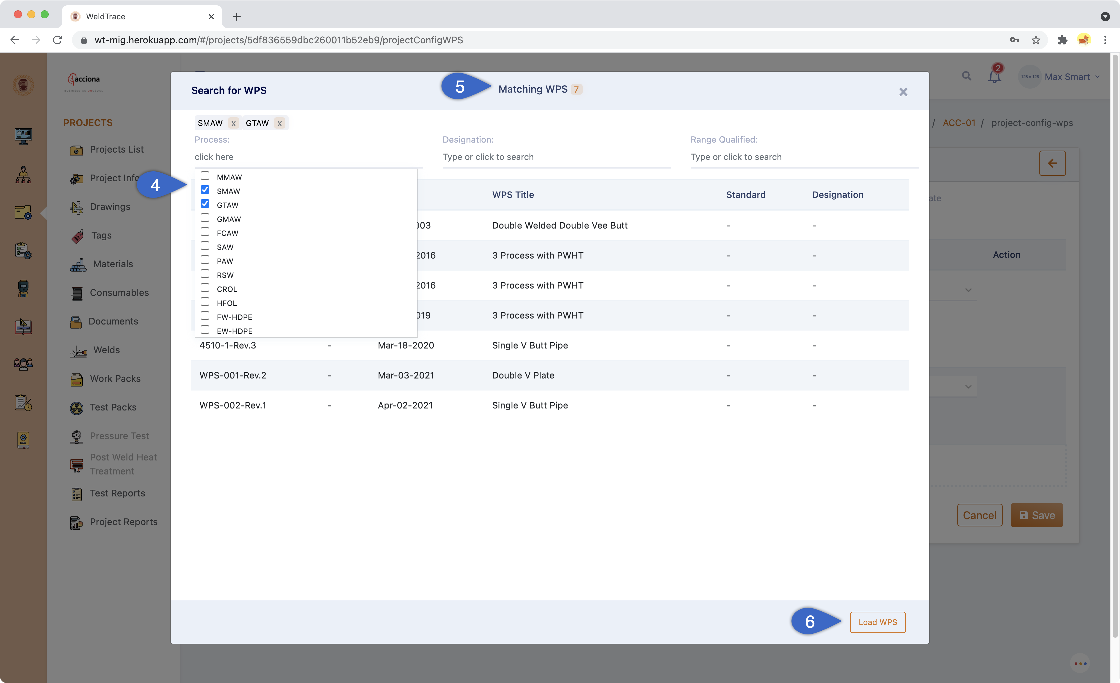Screen dimensions: 1120x683
Task: Open the clipboard gear icon in rail
Action: click(23, 251)
